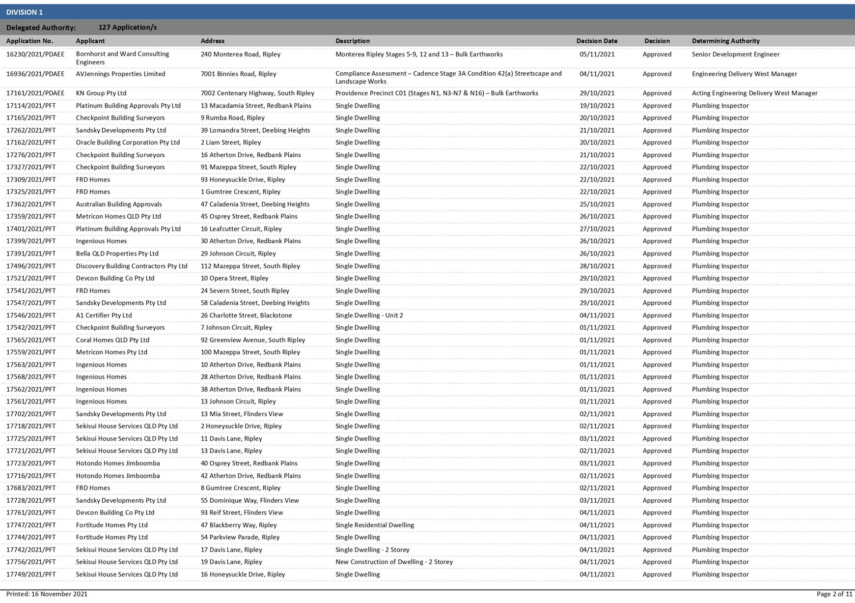Click 40 Osprey Street, Redbank Plains

click(x=249, y=463)
